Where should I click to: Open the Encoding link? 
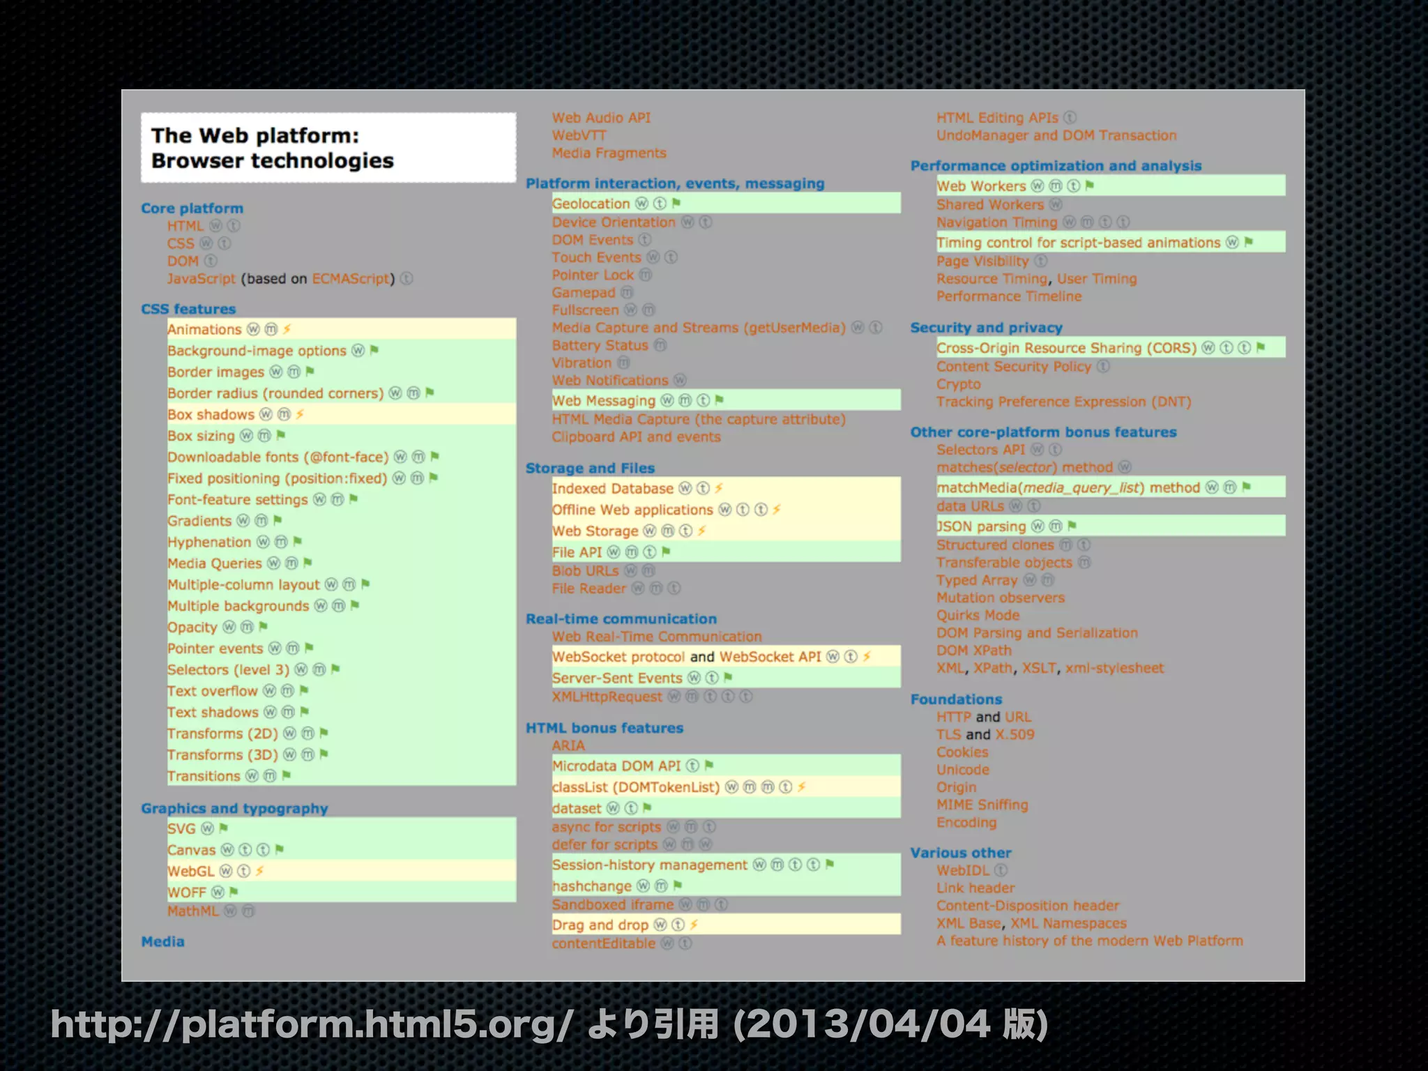click(966, 822)
